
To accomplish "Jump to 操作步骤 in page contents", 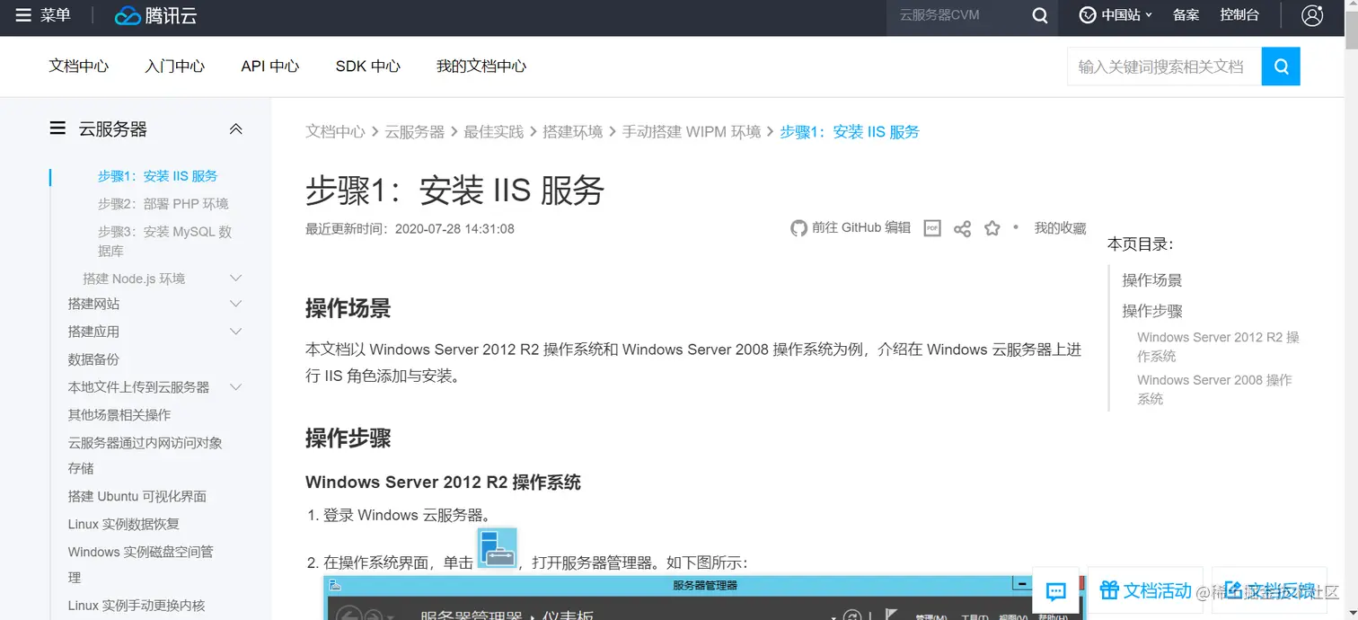I will (1152, 311).
